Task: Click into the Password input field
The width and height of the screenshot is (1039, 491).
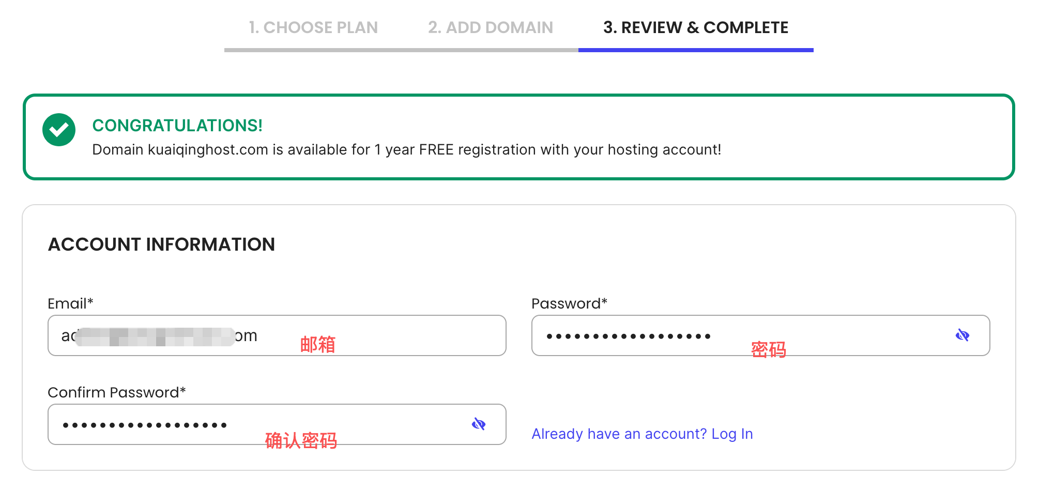Action: coord(827,335)
